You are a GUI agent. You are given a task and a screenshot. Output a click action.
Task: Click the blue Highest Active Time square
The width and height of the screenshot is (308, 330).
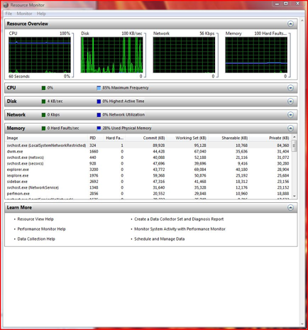99,101
